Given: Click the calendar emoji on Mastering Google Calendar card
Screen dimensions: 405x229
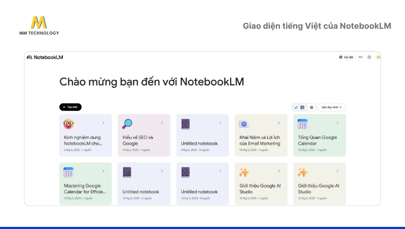Looking at the screenshot, I should [68, 172].
